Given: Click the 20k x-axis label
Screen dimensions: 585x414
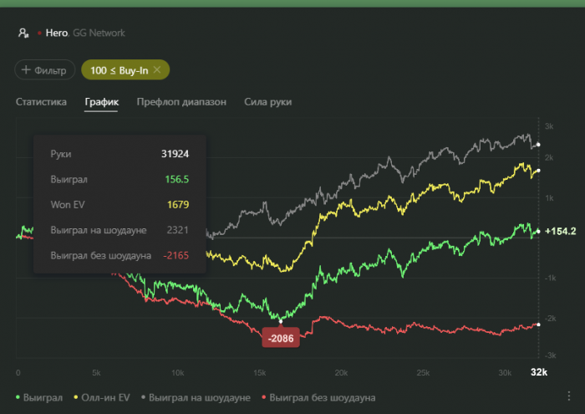Looking at the screenshot, I should point(341,372).
